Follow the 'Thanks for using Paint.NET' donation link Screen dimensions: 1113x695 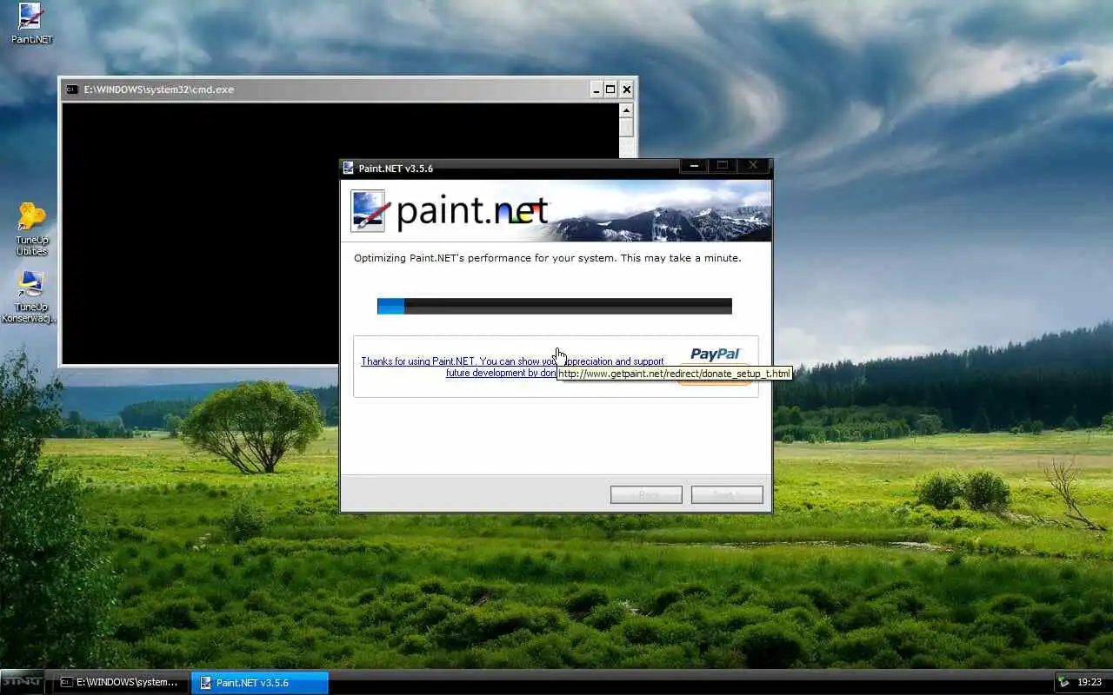tap(512, 367)
